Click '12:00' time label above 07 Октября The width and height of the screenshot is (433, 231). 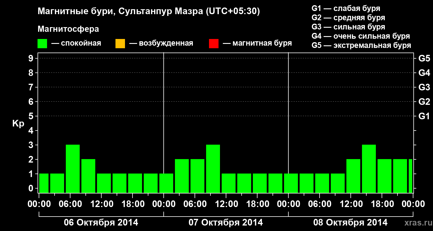(x=226, y=204)
